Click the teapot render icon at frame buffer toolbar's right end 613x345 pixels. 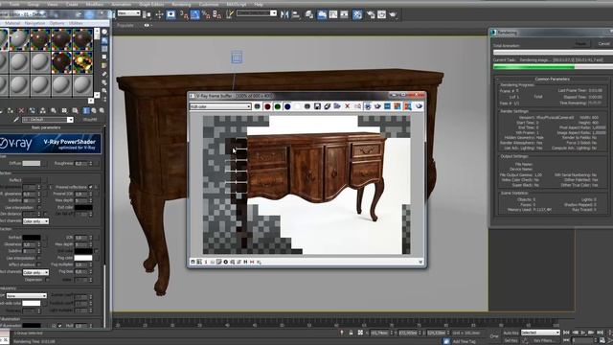(419, 106)
